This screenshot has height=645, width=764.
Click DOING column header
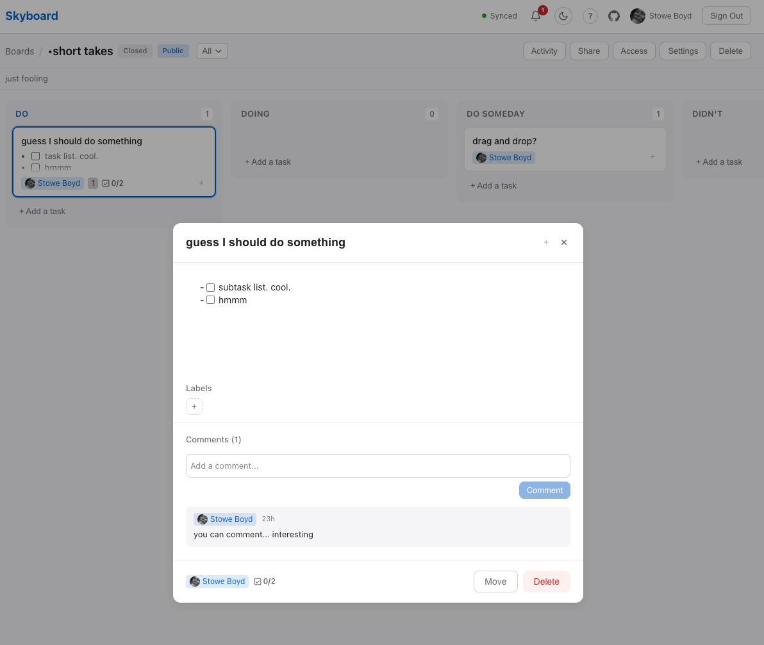tap(255, 114)
